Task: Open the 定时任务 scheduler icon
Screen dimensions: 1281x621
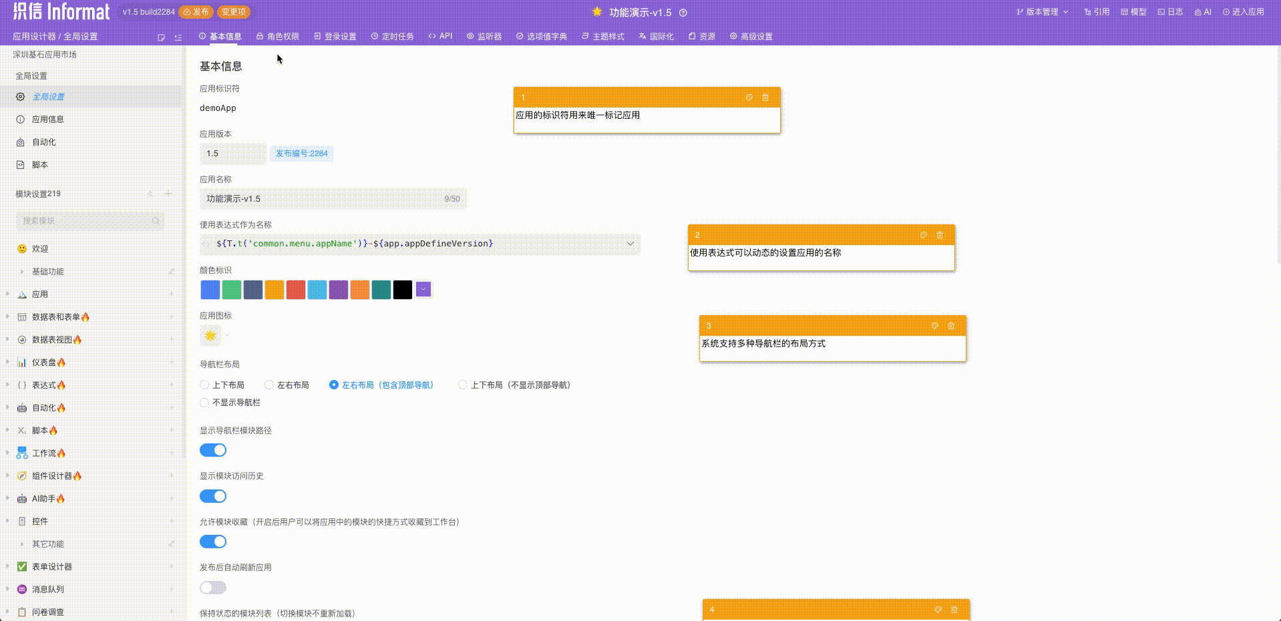Action: click(375, 37)
